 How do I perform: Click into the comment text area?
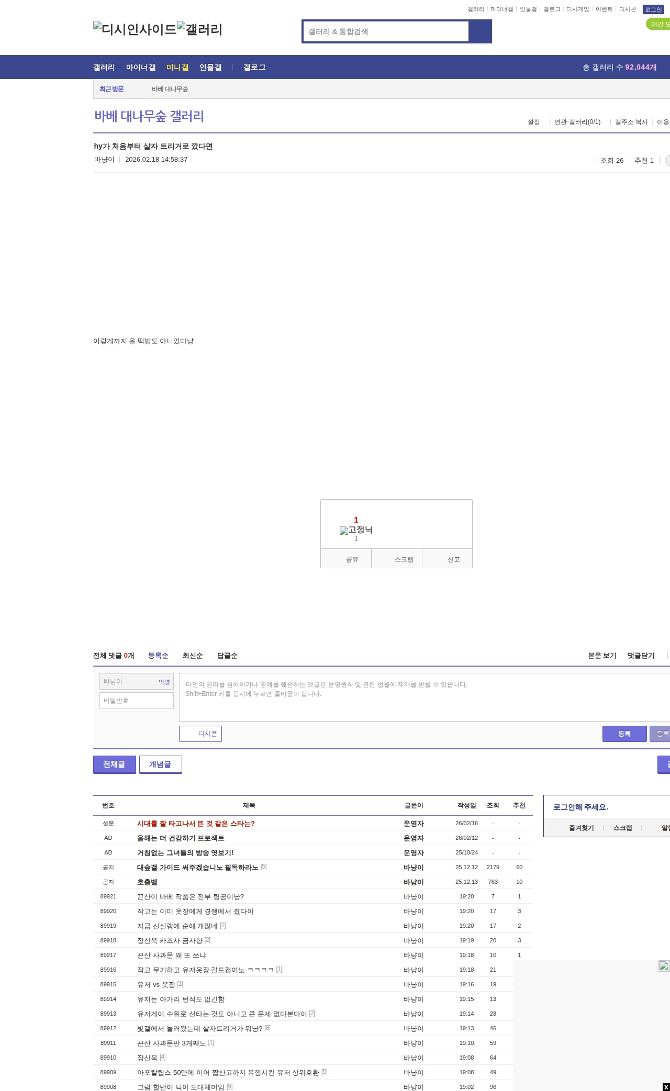(425, 697)
